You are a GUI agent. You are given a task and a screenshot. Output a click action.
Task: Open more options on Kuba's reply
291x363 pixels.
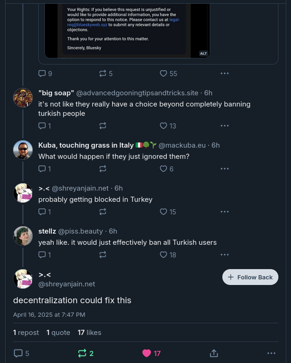(x=225, y=169)
